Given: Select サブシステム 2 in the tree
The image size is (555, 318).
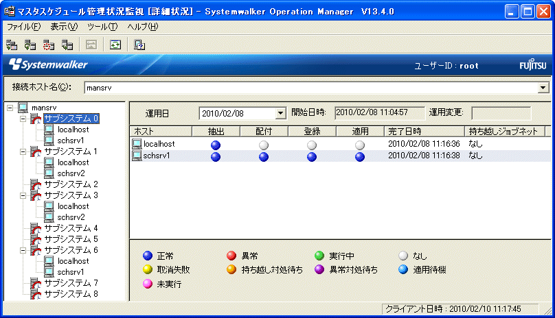Looking at the screenshot, I should click(x=71, y=184).
